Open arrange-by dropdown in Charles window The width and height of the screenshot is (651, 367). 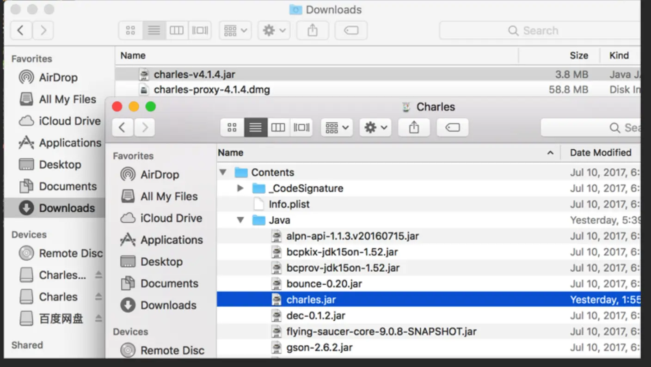337,128
